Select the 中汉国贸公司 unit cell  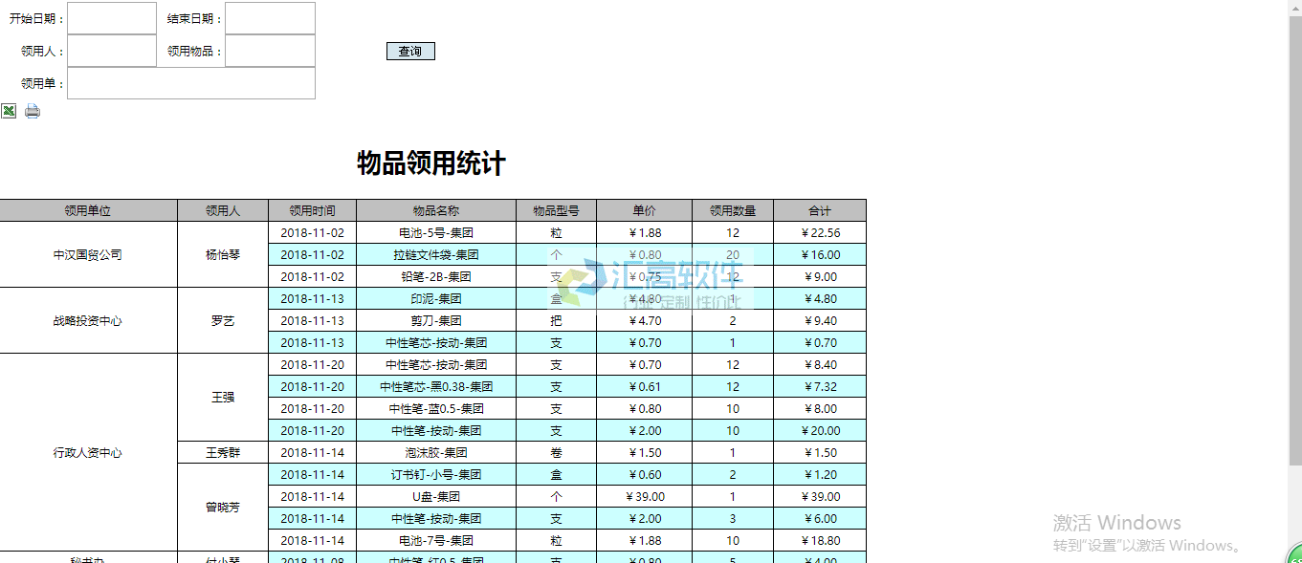pyautogui.click(x=88, y=255)
